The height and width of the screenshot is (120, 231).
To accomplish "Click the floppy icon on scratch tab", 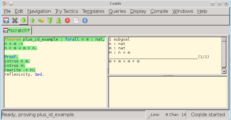I will click(6, 30).
